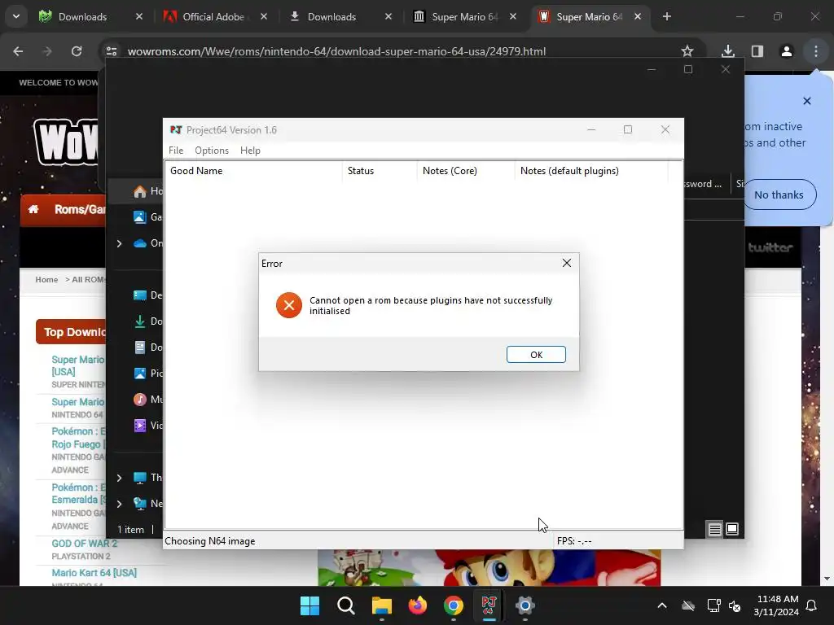Select the Videos icon in File Explorer sidebar
Screen dimensions: 834x625
click(x=140, y=425)
